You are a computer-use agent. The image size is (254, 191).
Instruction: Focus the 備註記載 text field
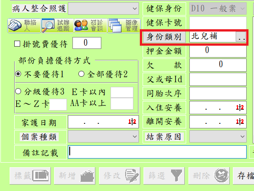[157, 152]
